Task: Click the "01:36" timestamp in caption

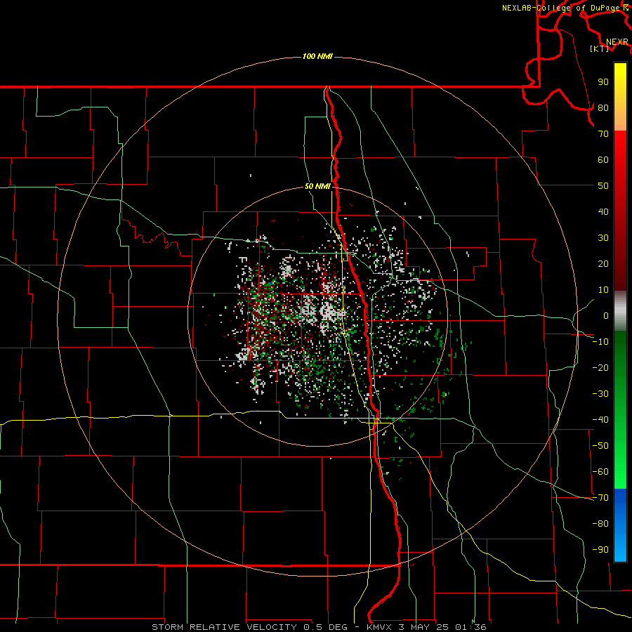Action: coord(470,627)
